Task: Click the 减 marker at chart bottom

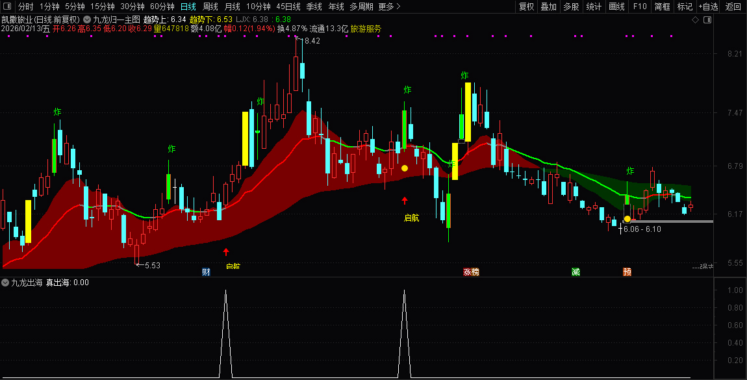Action: (576, 272)
